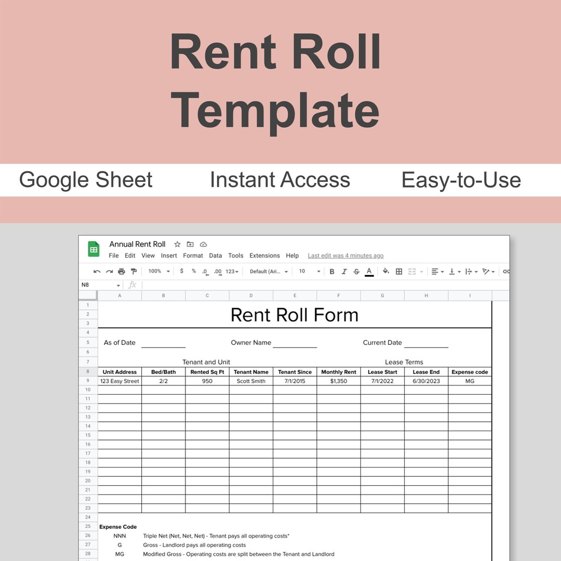Open the Format menu
This screenshot has width=561, height=561.
click(x=193, y=256)
